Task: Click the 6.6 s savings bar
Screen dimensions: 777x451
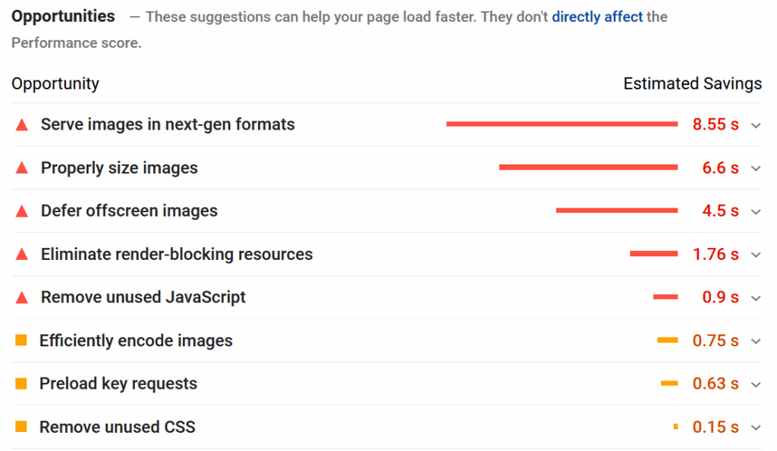Action: [x=588, y=168]
